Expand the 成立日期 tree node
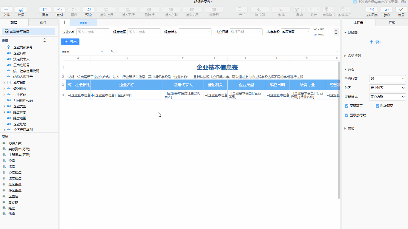The width and height of the screenshot is (408, 229). (4, 83)
